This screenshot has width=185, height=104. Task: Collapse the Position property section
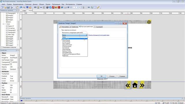point(1,83)
